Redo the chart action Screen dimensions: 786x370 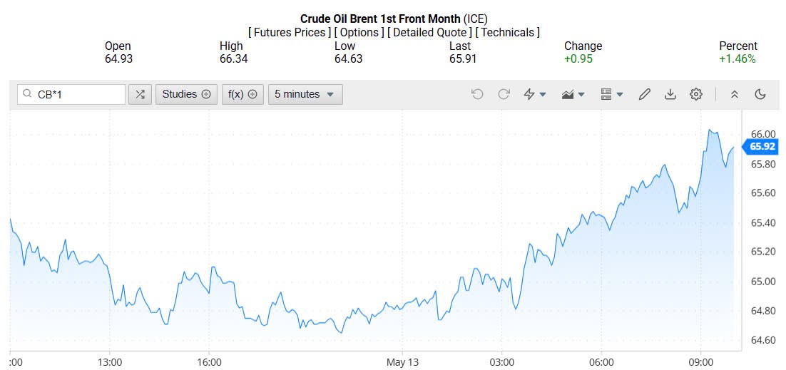pos(504,94)
